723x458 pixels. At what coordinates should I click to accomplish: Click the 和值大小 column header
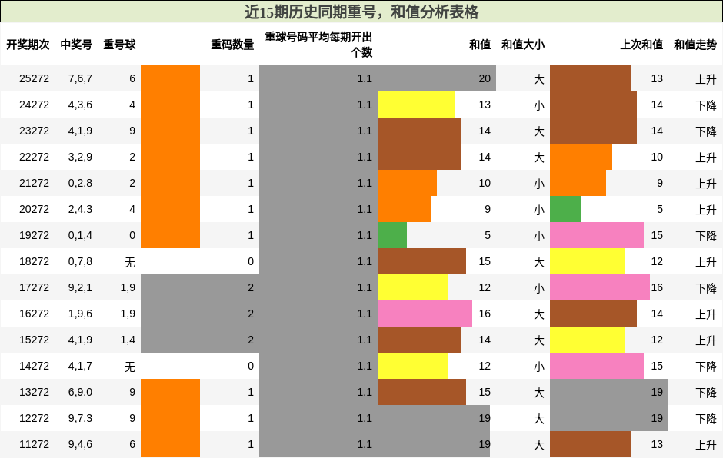point(523,45)
